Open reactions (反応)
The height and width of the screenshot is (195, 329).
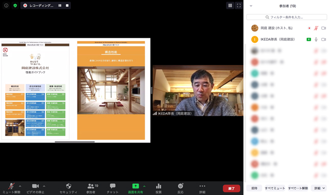(181, 188)
